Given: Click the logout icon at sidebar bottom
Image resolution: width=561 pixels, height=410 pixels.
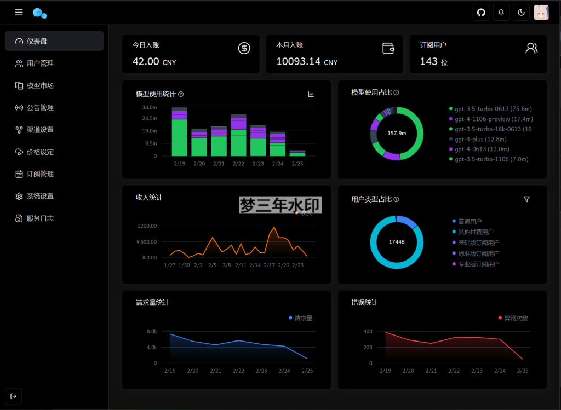Looking at the screenshot, I should point(13,396).
